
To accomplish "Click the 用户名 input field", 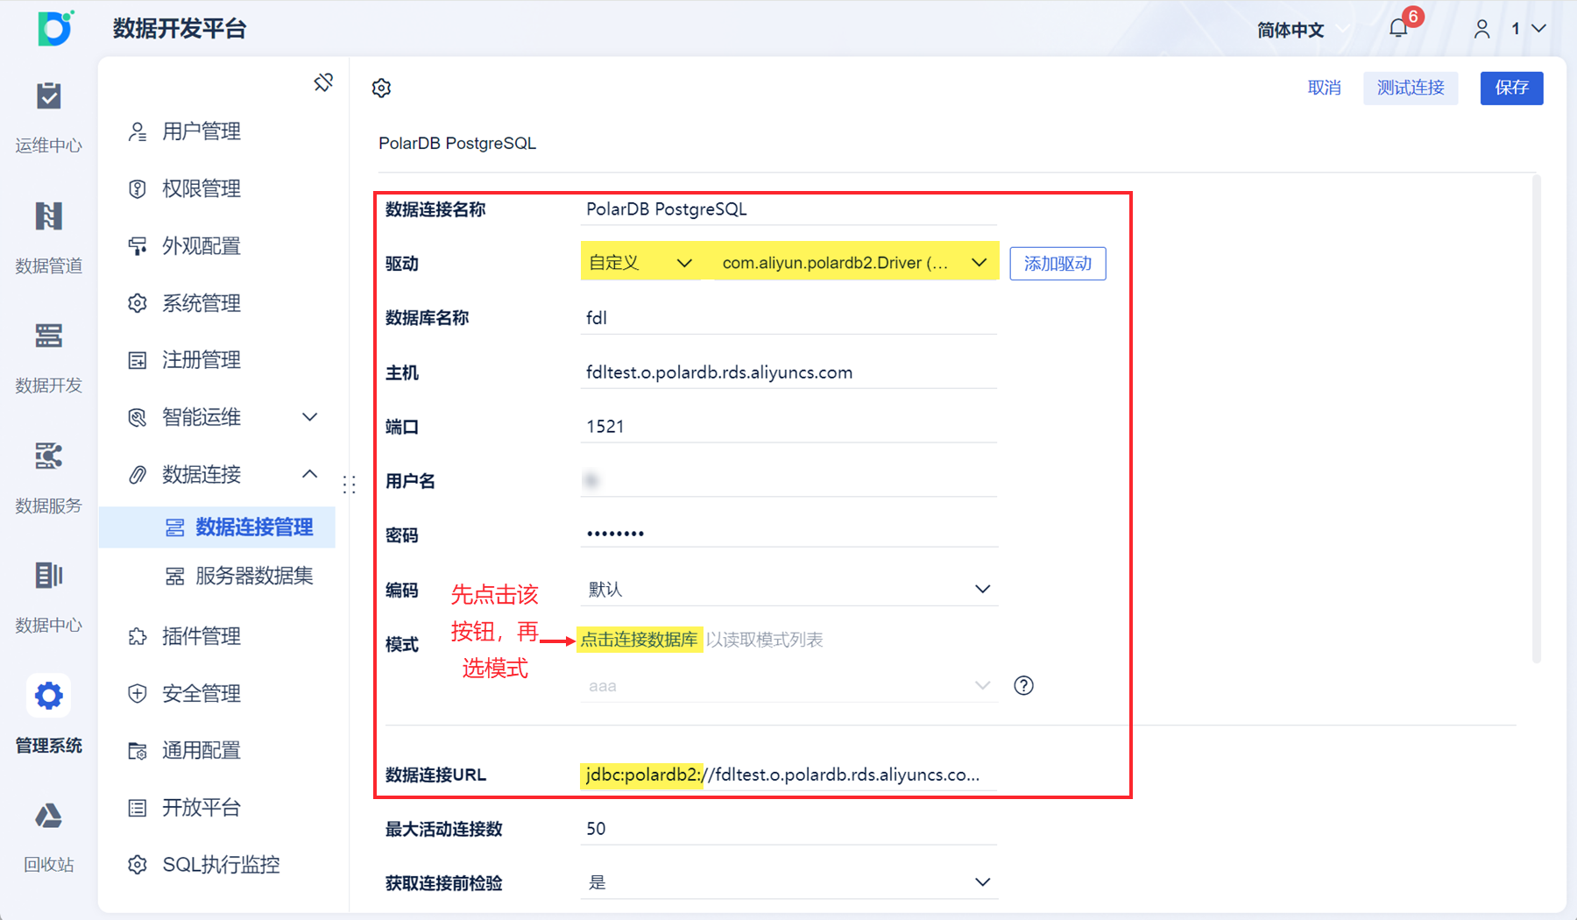I will click(788, 481).
